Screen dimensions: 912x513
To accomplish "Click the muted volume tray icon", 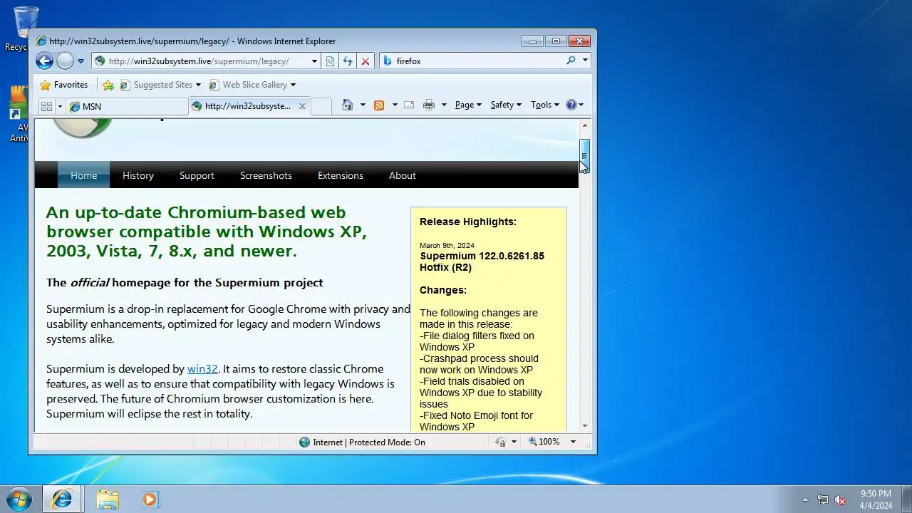I will click(x=841, y=499).
